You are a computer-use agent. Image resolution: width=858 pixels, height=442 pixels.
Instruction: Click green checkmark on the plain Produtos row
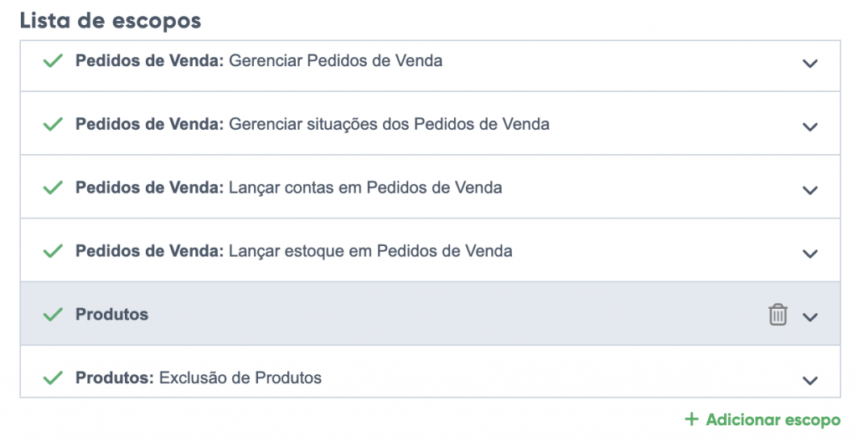(x=53, y=315)
